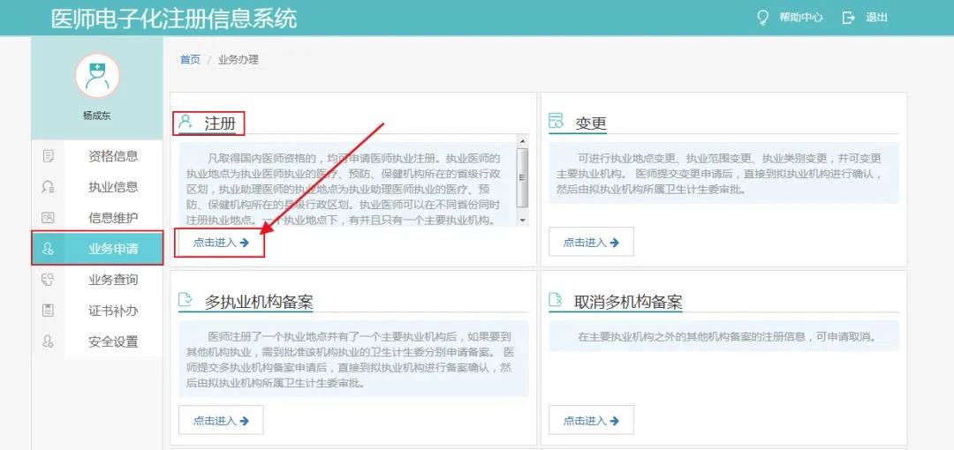Click the 证书补办 sidebar icon
Image resolution: width=954 pixels, height=450 pixels.
click(x=49, y=311)
